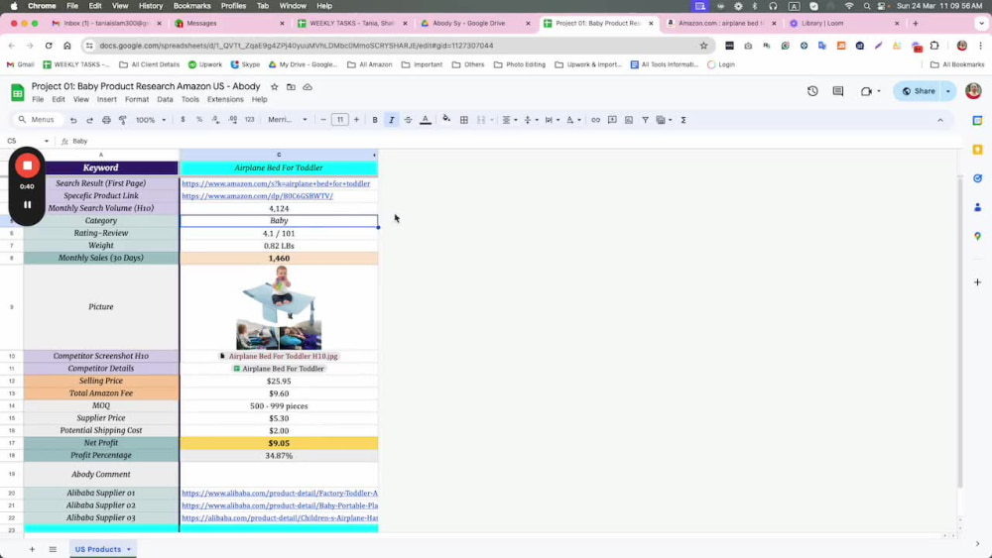
Task: Open Alibaba Supplier 03 link
Action: pyautogui.click(x=280, y=517)
